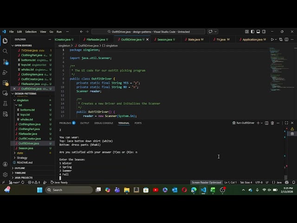Screen dimensions: 297x223
Task: Expand the Timeline section
Action: 20,173
